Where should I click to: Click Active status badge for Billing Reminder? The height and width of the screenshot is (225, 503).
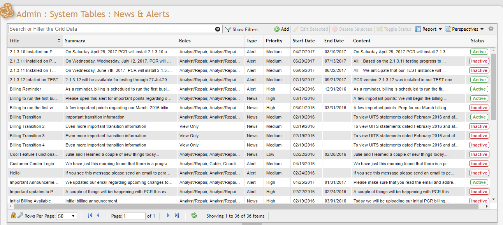point(479,89)
